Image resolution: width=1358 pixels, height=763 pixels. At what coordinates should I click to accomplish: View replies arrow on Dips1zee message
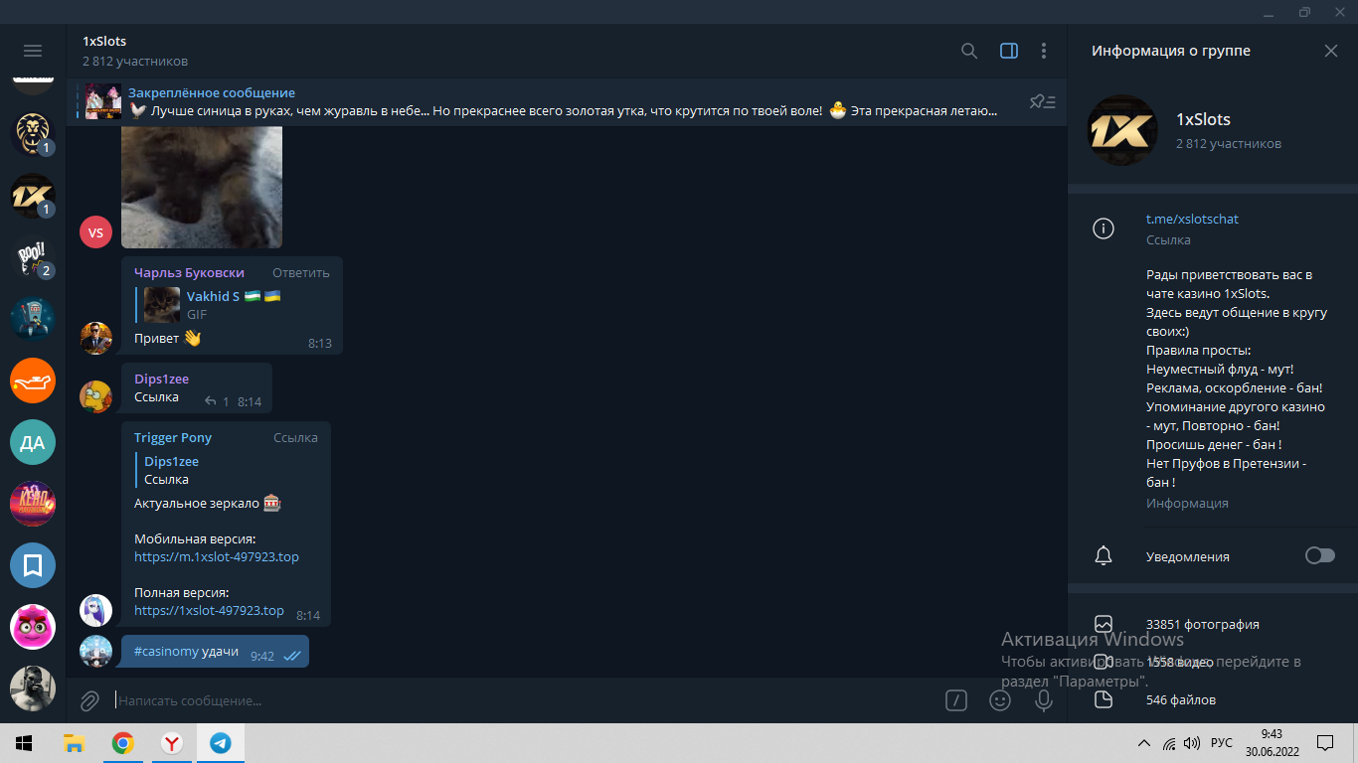point(217,401)
